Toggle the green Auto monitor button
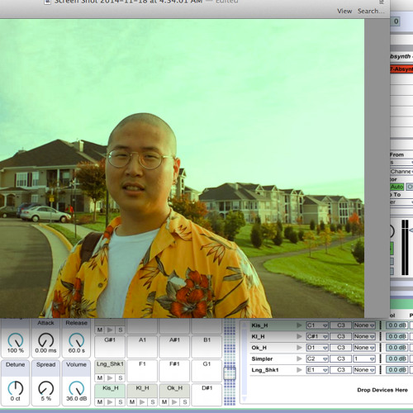Viewport: 413px width, 413px height. (x=396, y=187)
